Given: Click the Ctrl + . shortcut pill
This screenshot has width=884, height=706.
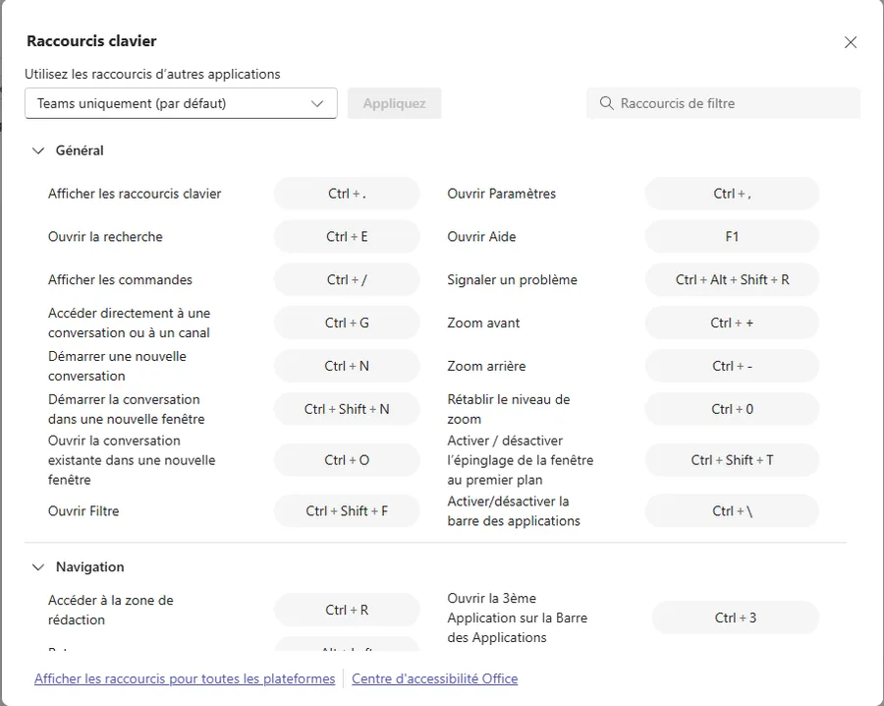Looking at the screenshot, I should tap(347, 194).
